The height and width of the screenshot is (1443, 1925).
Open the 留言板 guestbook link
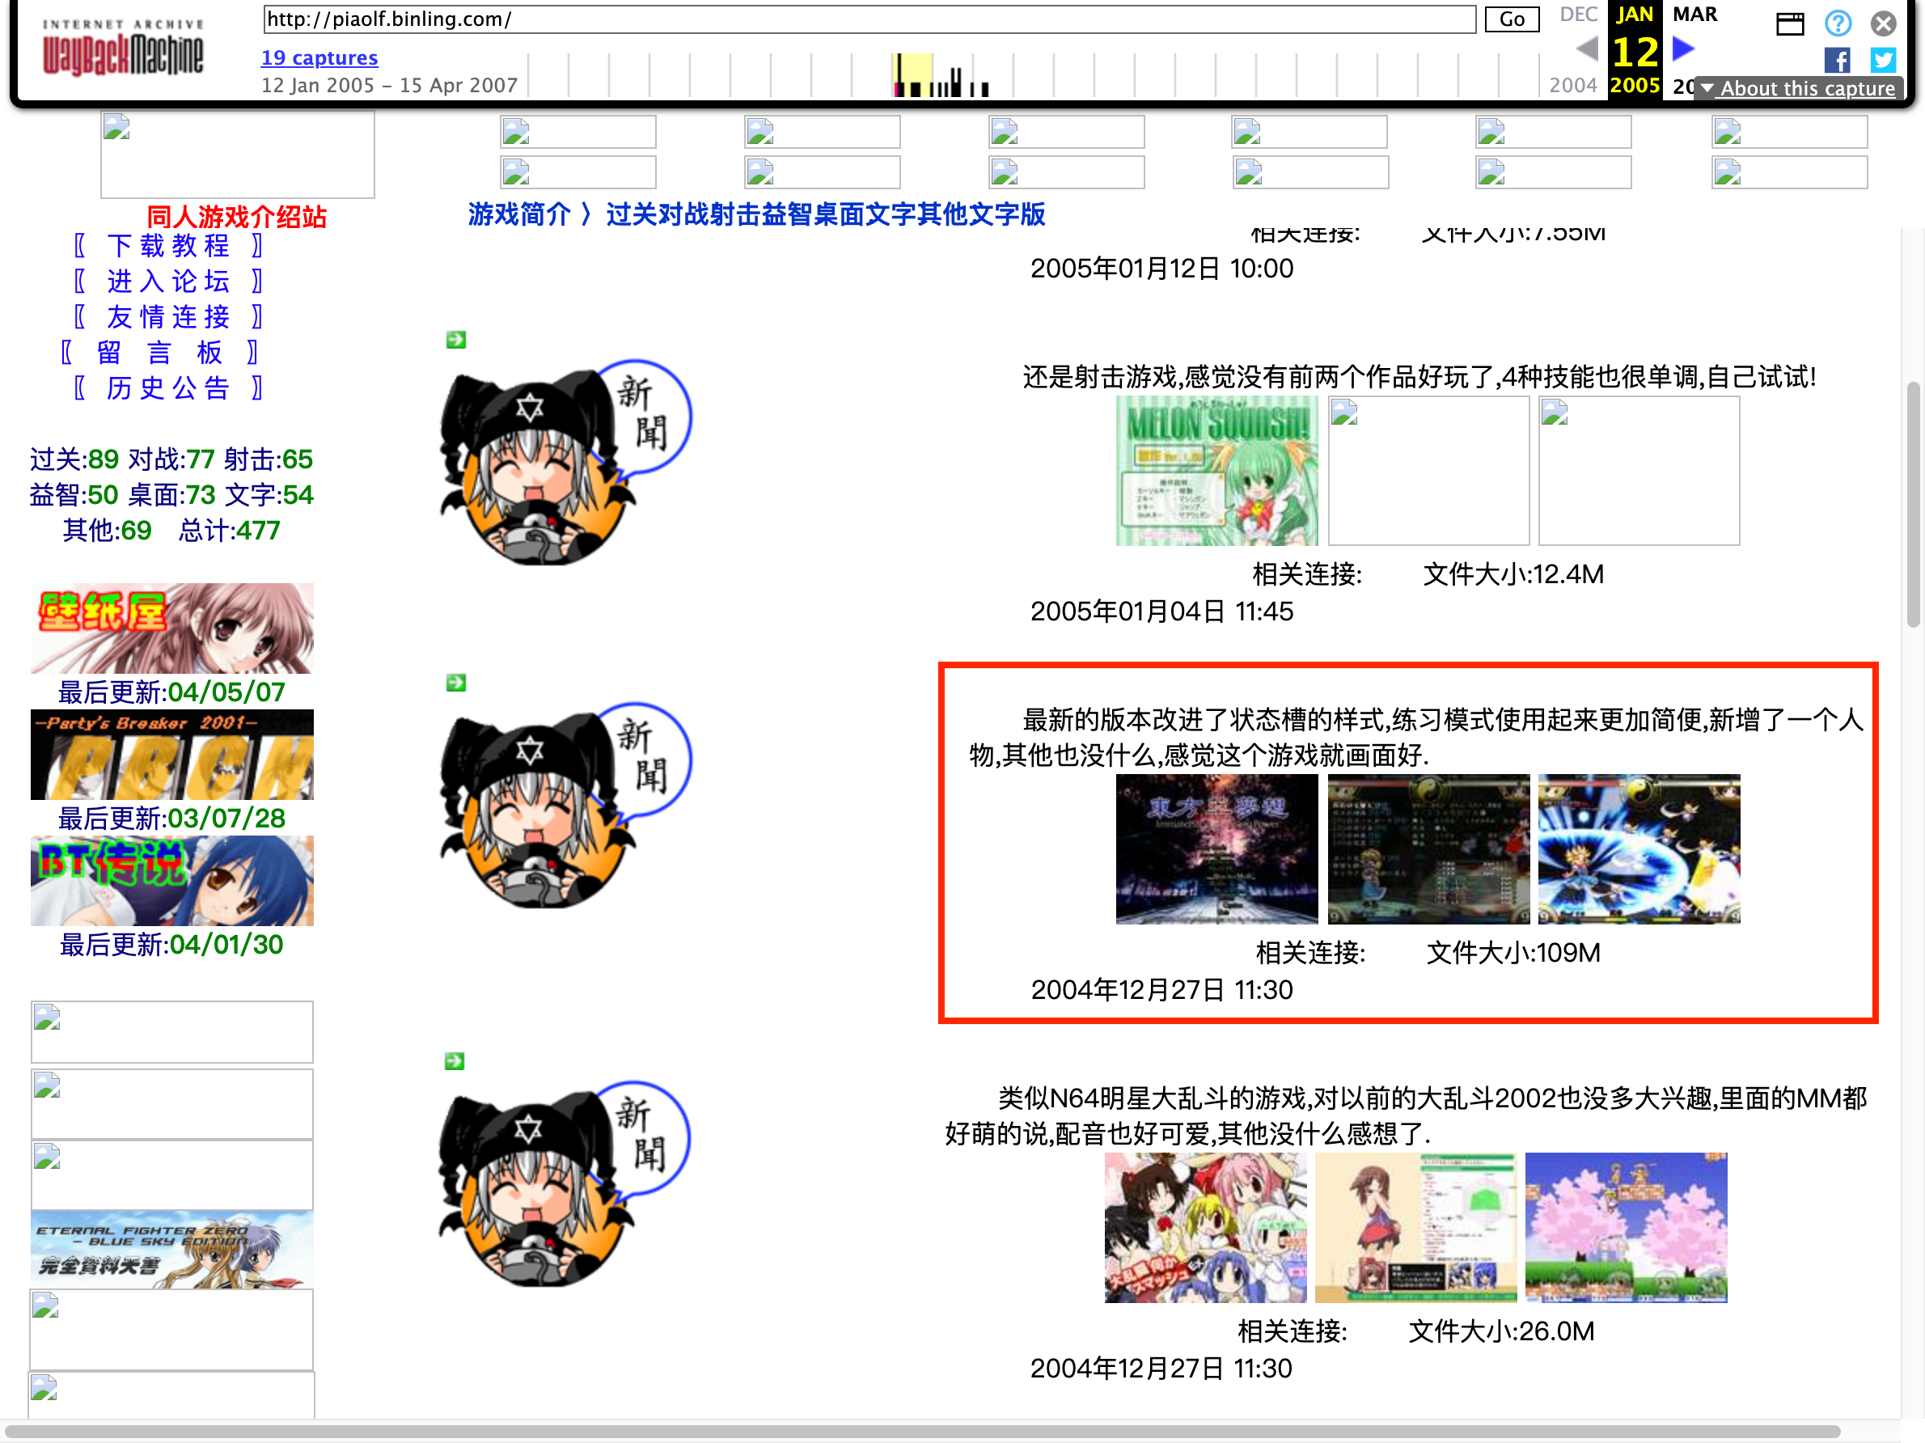pos(160,353)
